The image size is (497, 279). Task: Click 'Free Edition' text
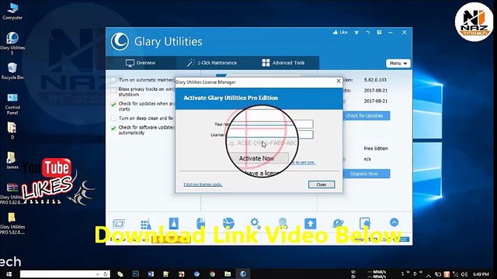[376, 148]
